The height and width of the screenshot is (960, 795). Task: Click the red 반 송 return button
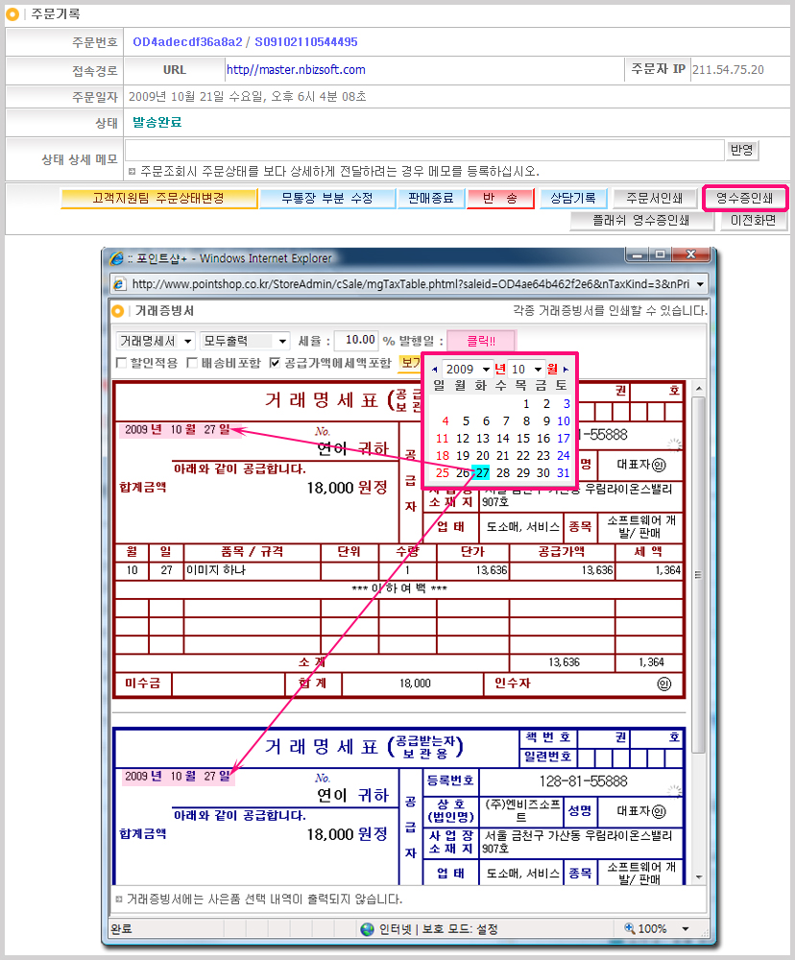pos(500,198)
